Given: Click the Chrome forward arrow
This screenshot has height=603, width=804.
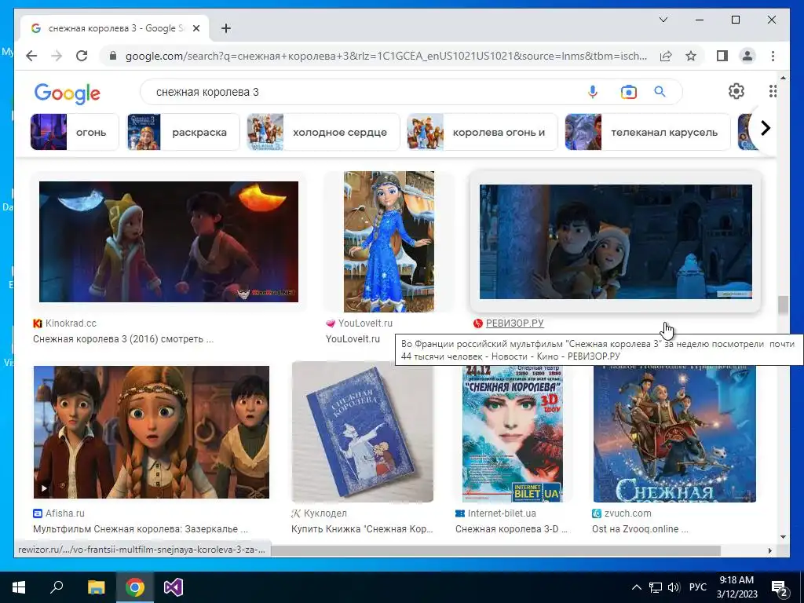Looking at the screenshot, I should 57,56.
